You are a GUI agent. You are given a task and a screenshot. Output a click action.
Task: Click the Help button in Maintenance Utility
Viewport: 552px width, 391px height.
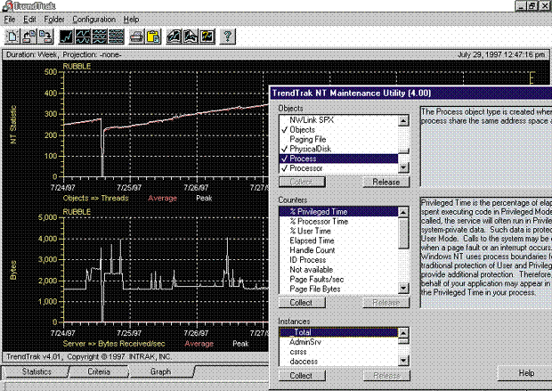coord(526,373)
